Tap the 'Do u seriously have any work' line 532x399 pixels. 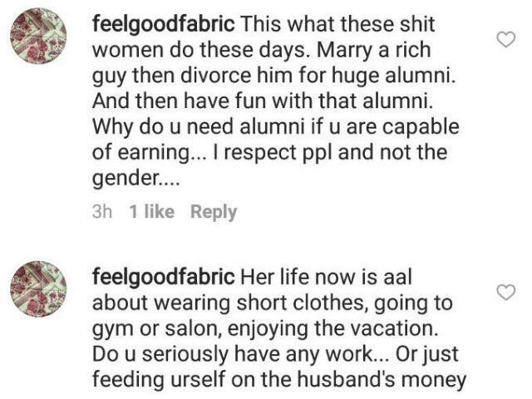(275, 354)
